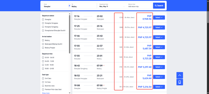Check the Shanghai Songjiang station filter
This screenshot has height=94, width=209.
pos(43,27)
